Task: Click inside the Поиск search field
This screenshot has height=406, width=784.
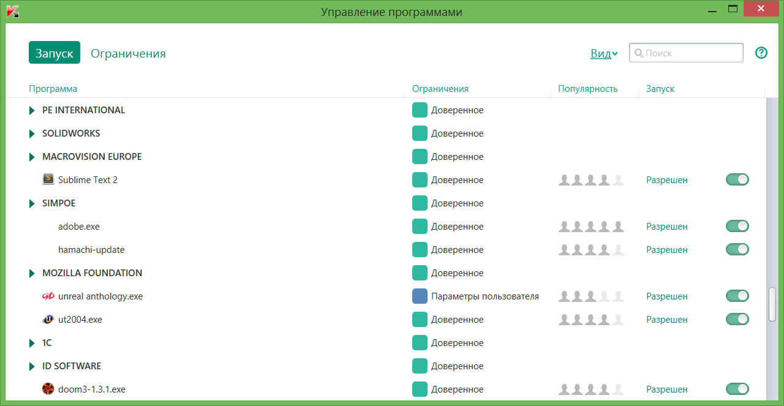Action: (x=687, y=53)
